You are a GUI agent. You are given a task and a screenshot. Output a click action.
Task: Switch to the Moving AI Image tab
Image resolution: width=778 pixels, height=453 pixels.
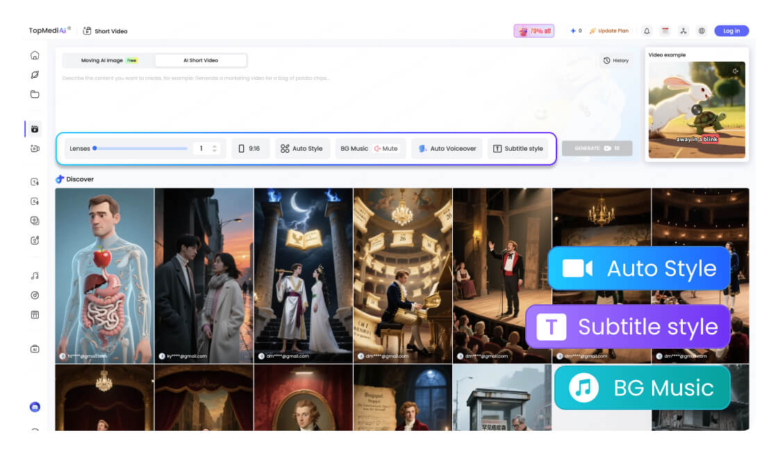[108, 60]
